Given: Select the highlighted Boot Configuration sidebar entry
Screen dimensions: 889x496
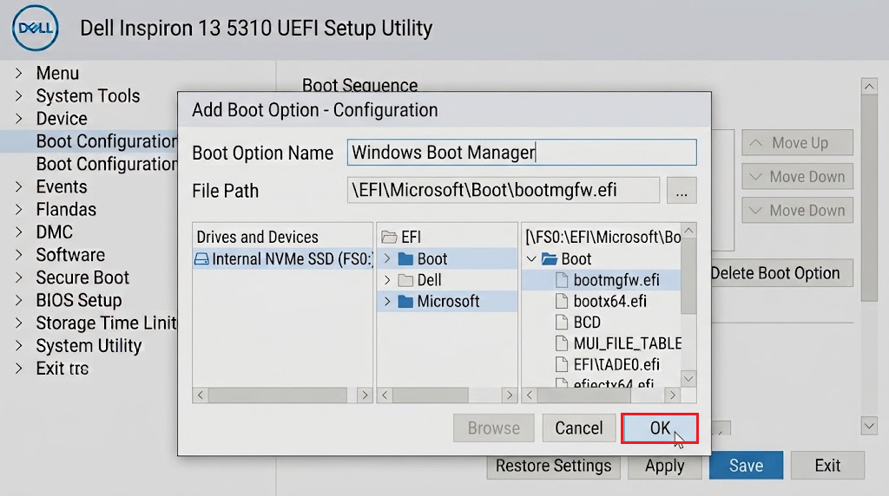Looking at the screenshot, I should (x=89, y=141).
